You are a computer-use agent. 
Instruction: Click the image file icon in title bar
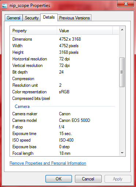point(4,5)
